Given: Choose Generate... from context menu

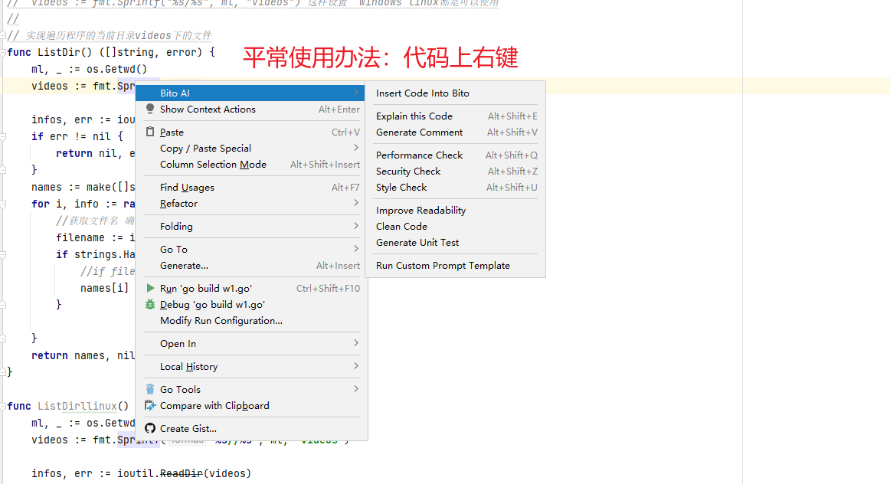Looking at the screenshot, I should tap(250, 265).
